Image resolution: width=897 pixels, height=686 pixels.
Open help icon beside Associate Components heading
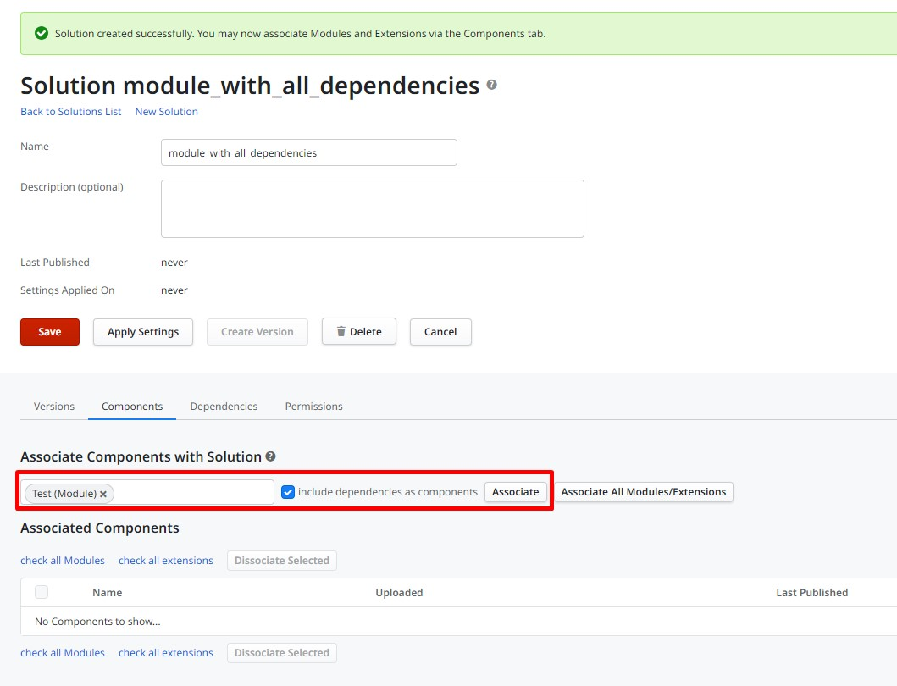[x=270, y=456]
